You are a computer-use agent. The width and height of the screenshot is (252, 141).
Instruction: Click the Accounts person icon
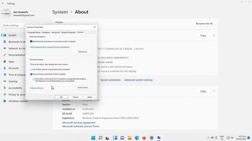click(x=5, y=68)
